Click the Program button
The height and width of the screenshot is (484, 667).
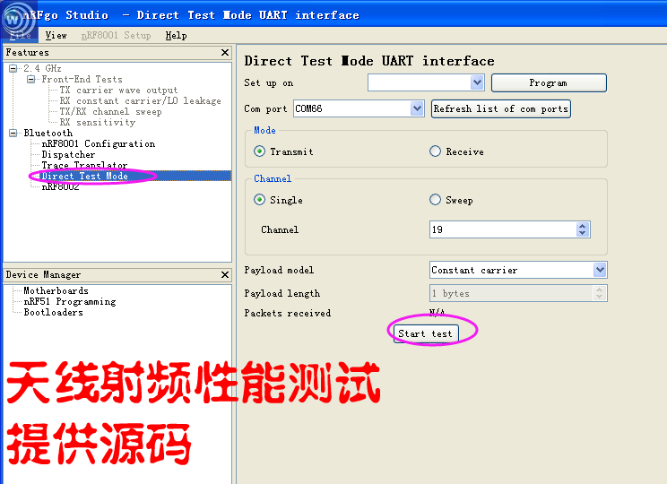[x=549, y=83]
